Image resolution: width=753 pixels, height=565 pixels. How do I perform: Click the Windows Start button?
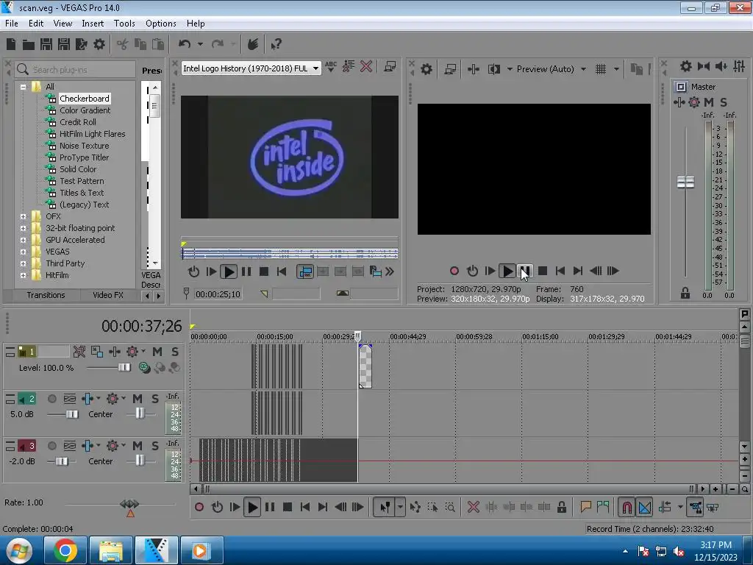(x=18, y=550)
